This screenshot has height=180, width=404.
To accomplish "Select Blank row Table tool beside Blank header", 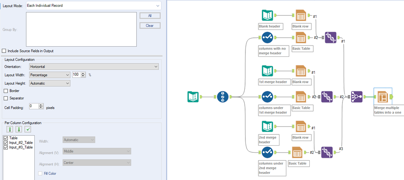I will tap(301, 15).
